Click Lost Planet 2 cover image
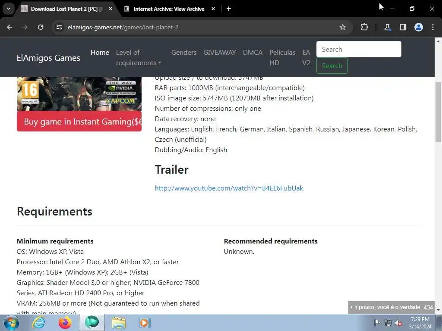This screenshot has width=442, height=331. [x=79, y=94]
